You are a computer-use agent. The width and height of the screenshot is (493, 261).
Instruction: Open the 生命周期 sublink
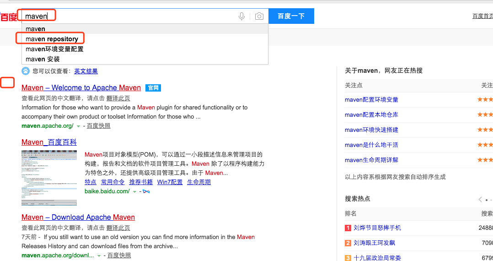point(199,182)
